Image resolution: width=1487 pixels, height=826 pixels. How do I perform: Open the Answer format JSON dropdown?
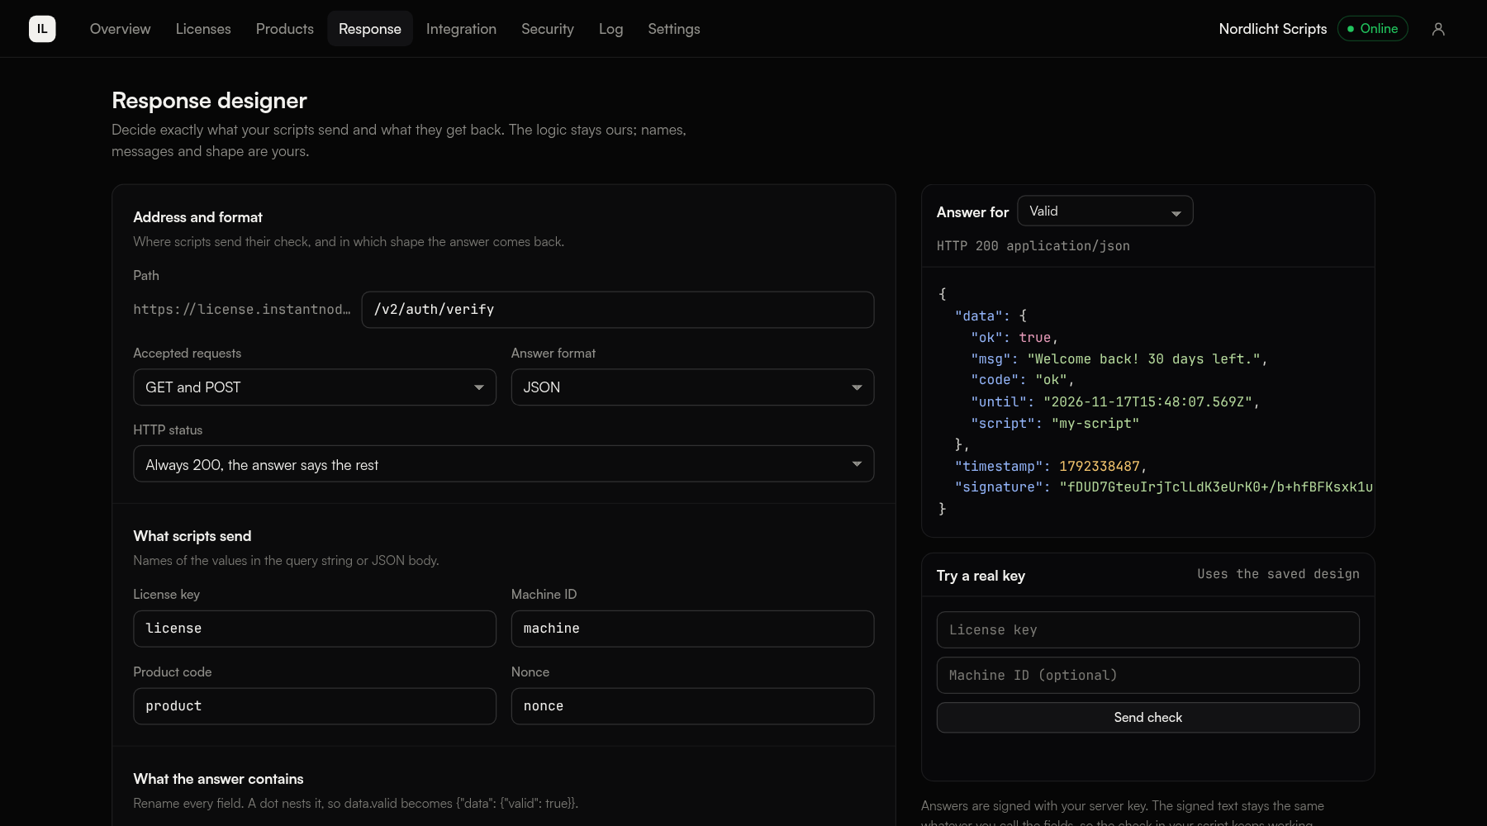(x=692, y=387)
